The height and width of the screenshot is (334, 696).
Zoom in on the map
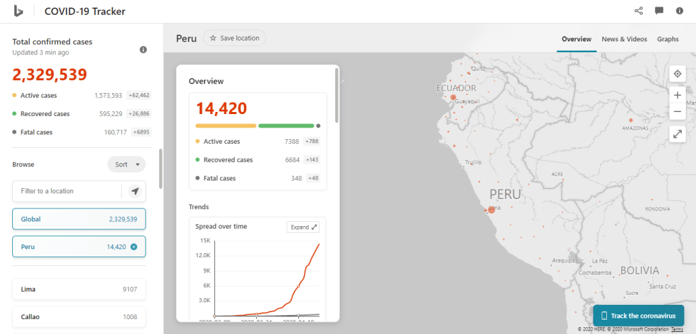678,95
